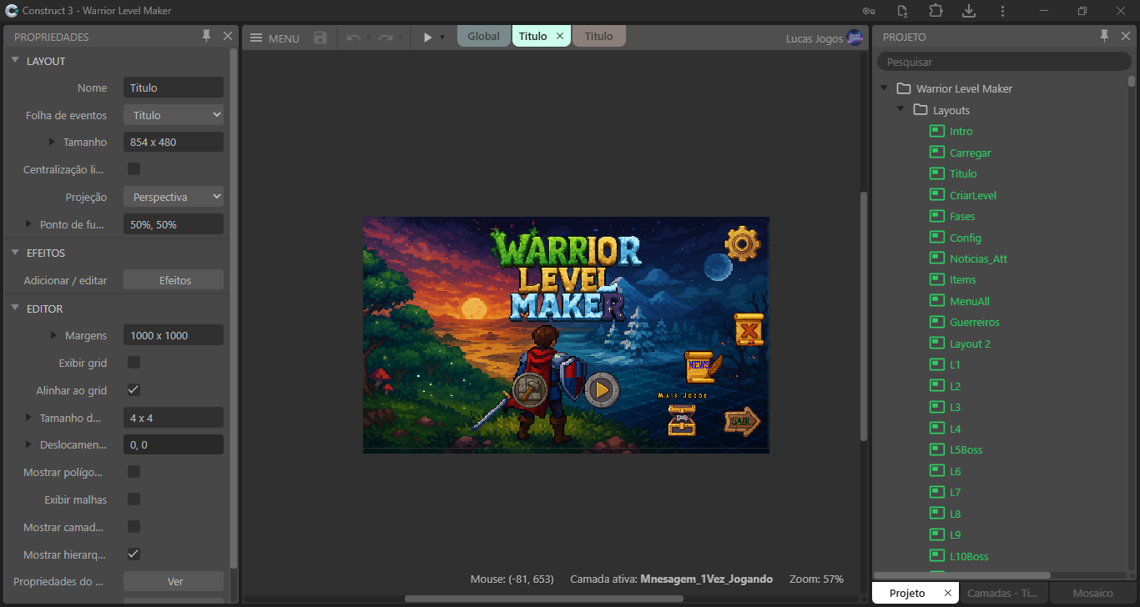Enable the Exibir grid checkbox

click(x=134, y=363)
